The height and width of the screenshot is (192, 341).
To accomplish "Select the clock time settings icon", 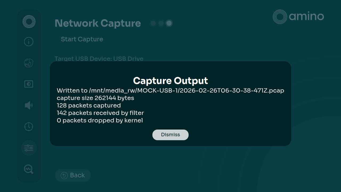I will point(29,127).
